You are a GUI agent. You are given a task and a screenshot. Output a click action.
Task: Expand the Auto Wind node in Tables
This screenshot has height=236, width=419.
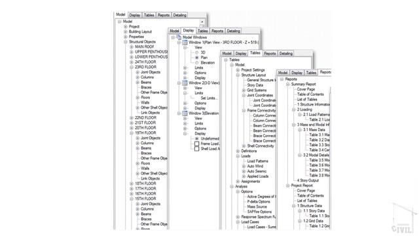coord(244,166)
